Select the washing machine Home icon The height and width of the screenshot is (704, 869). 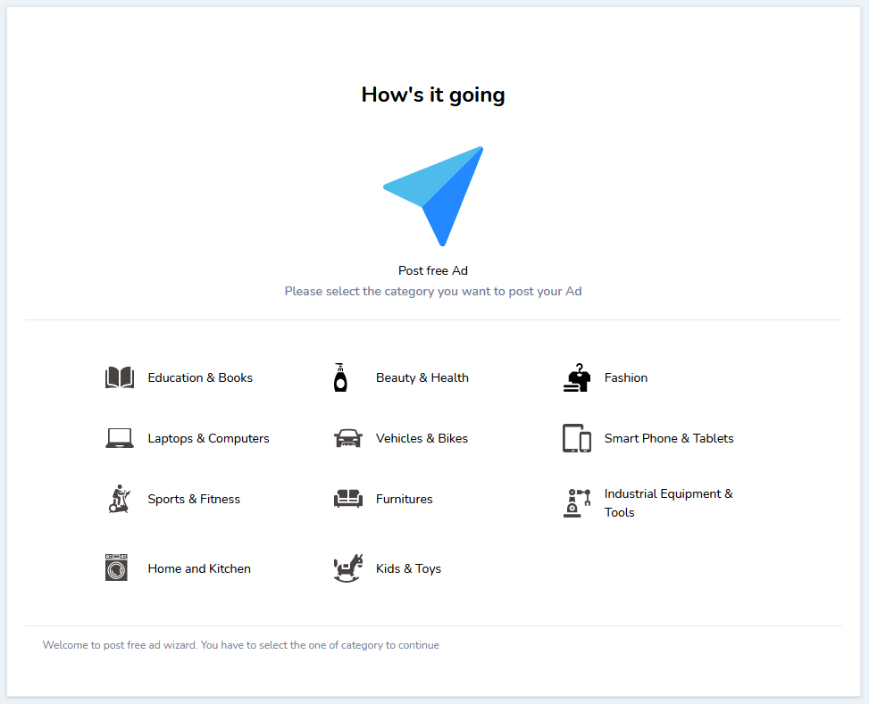117,567
